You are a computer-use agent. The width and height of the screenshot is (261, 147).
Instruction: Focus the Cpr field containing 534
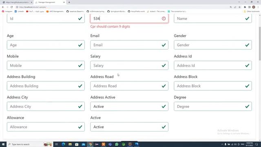click(129, 18)
